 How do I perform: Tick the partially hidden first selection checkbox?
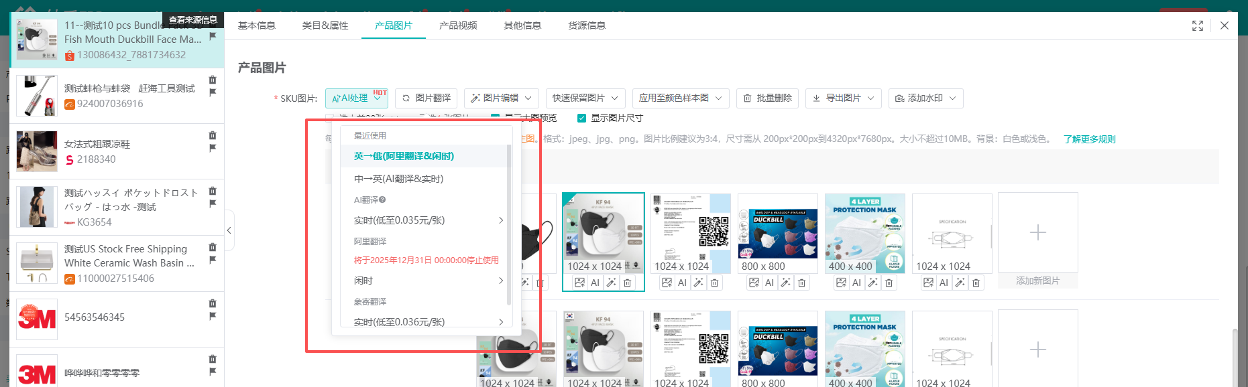(x=330, y=118)
